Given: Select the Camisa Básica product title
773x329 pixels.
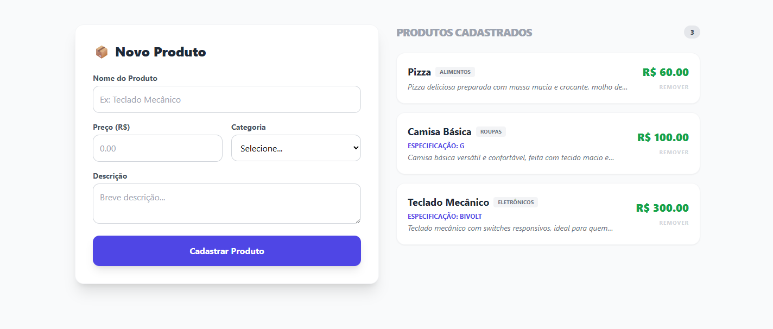Looking at the screenshot, I should 439,132.
